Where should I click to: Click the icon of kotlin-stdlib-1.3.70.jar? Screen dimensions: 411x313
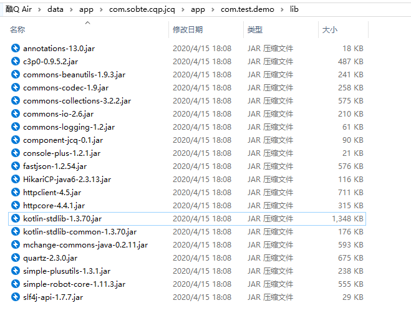16,219
